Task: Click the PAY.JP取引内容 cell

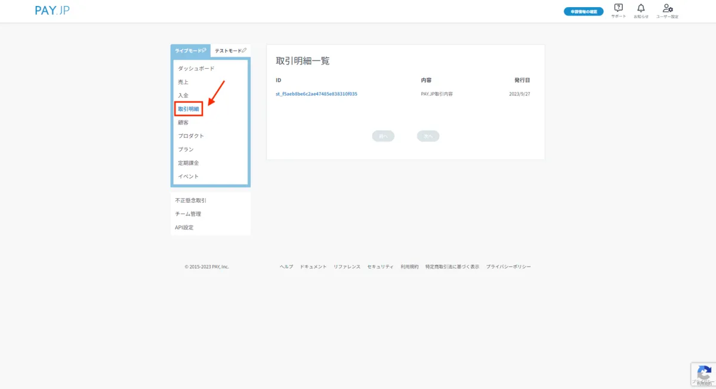Action: (436, 94)
